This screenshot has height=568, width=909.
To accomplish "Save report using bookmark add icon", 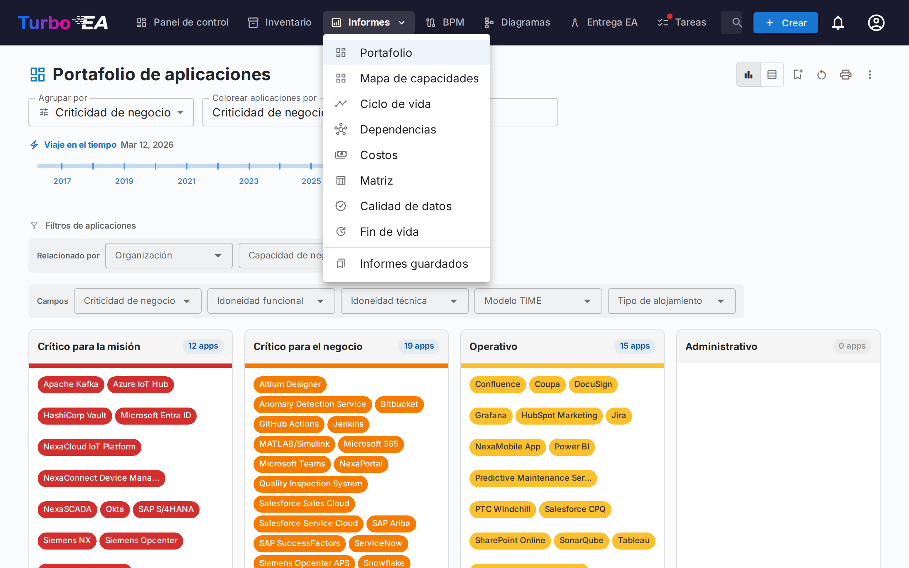I will [798, 75].
